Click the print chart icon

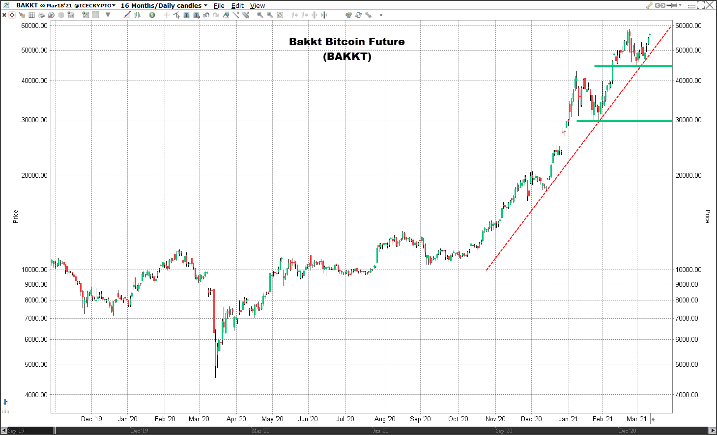[x=41, y=15]
